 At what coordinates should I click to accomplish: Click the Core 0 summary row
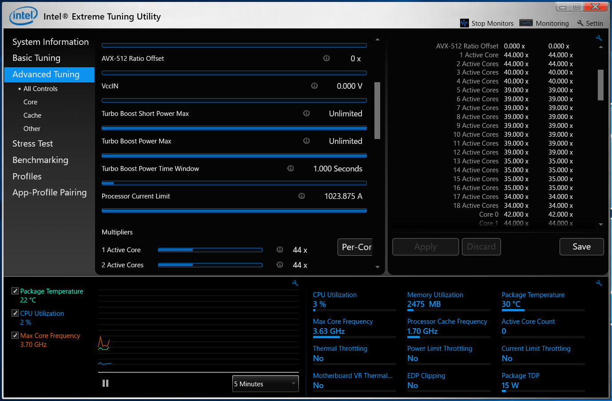[526, 214]
